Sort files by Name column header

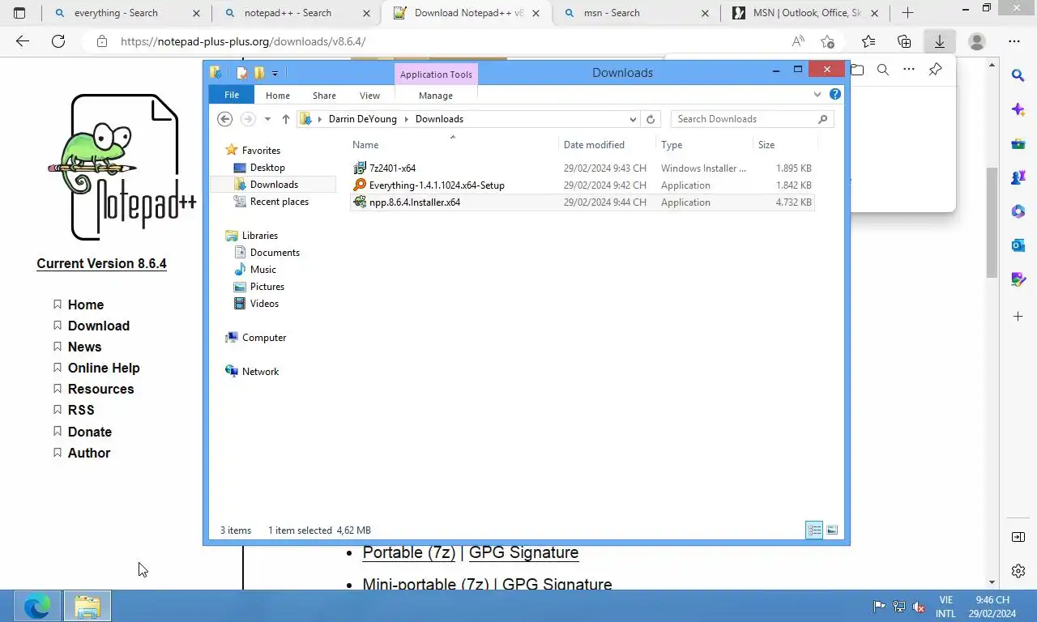(x=365, y=145)
